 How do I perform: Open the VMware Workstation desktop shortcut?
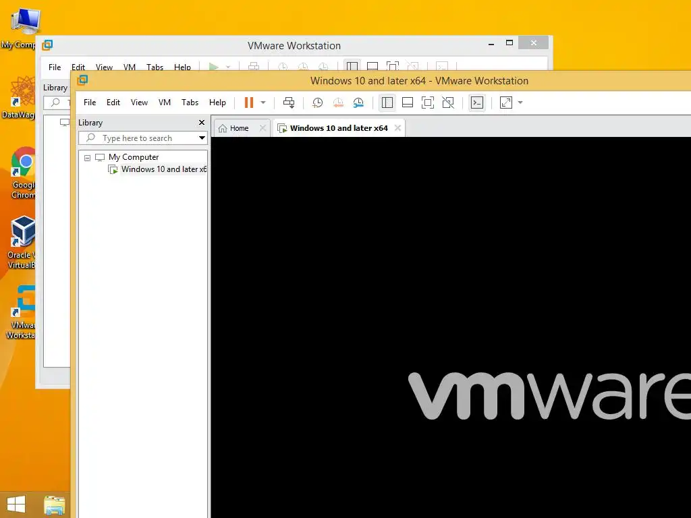(x=21, y=313)
